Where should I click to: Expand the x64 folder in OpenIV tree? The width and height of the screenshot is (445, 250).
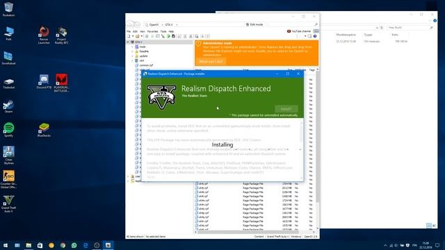tap(132, 60)
